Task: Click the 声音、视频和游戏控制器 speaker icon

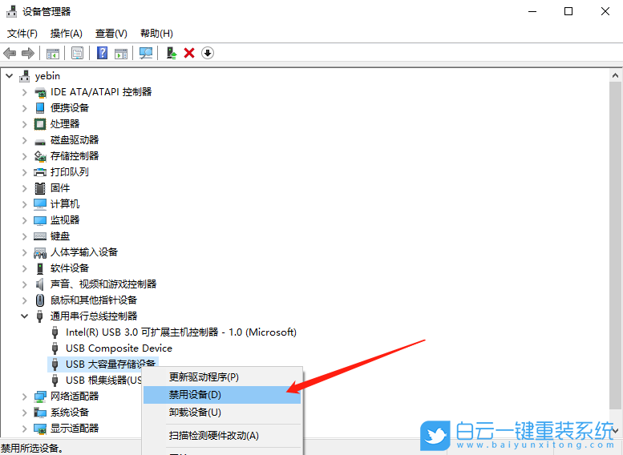Action: tap(40, 284)
